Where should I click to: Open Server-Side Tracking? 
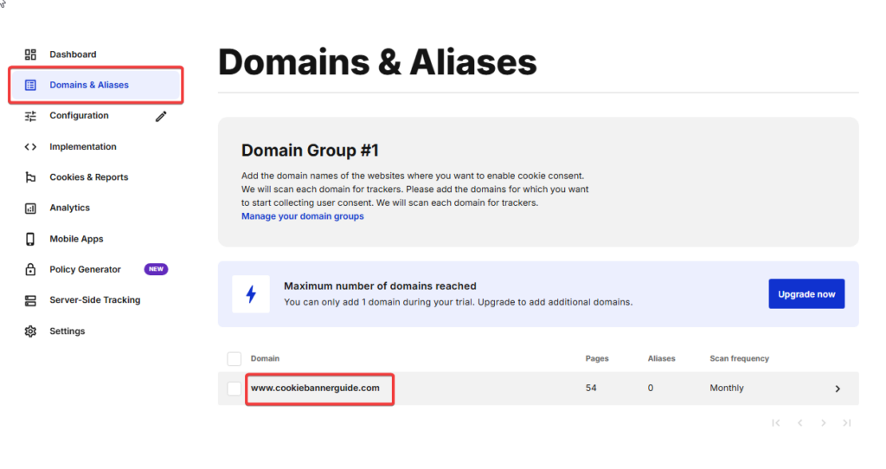click(x=95, y=300)
